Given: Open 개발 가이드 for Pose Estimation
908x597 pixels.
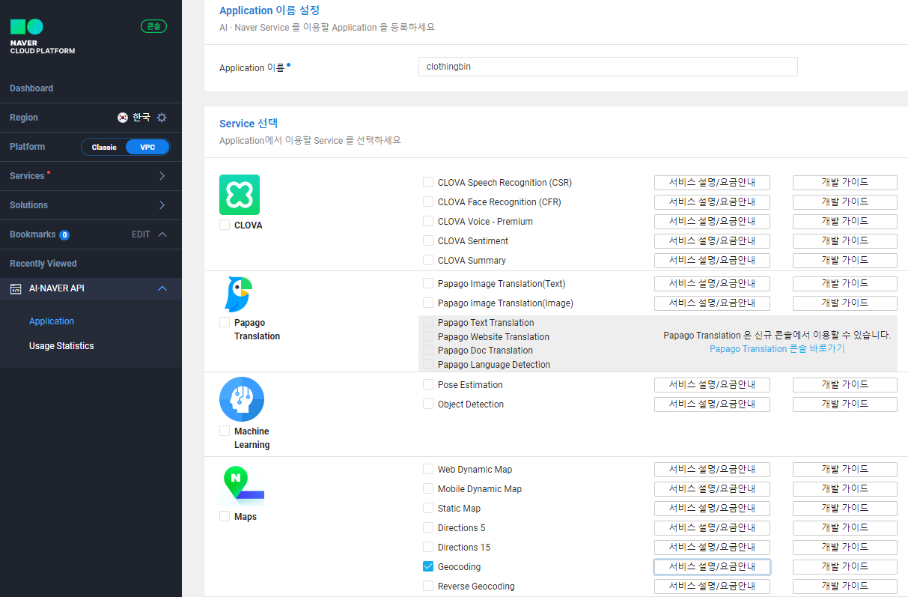Looking at the screenshot, I should (844, 384).
